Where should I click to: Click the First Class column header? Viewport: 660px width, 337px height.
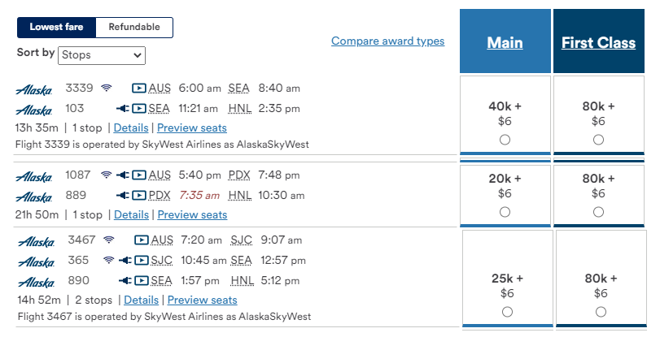[x=598, y=41]
